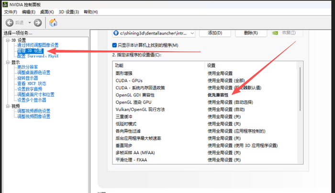Open 调整桌面尺寸和位置 page

36,94
